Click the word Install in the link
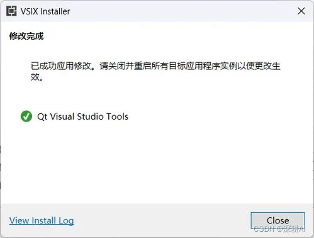This screenshot has width=314, height=238. point(43,220)
